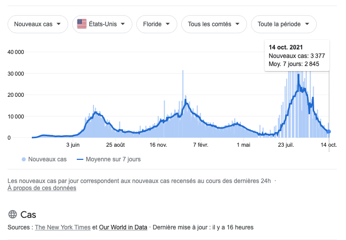The image size is (346, 240).
Task: Click the US flag icon in country selector
Action: click(81, 24)
